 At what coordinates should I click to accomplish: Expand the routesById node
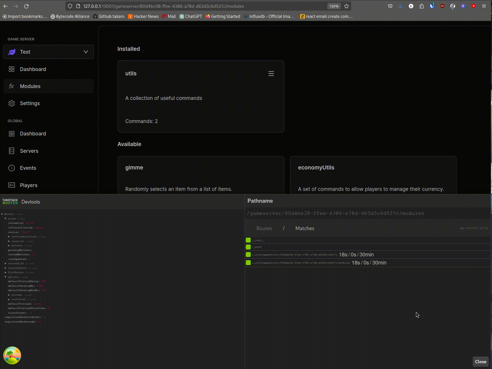tap(5, 263)
